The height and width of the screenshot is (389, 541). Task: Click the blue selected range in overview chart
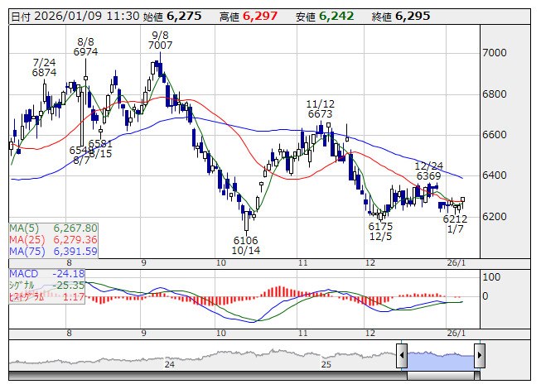[x=441, y=357]
